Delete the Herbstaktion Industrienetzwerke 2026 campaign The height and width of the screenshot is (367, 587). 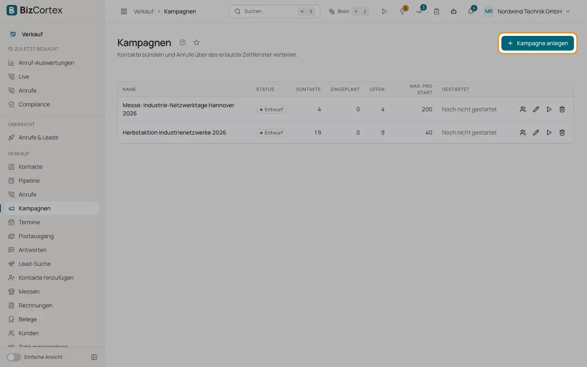click(562, 133)
